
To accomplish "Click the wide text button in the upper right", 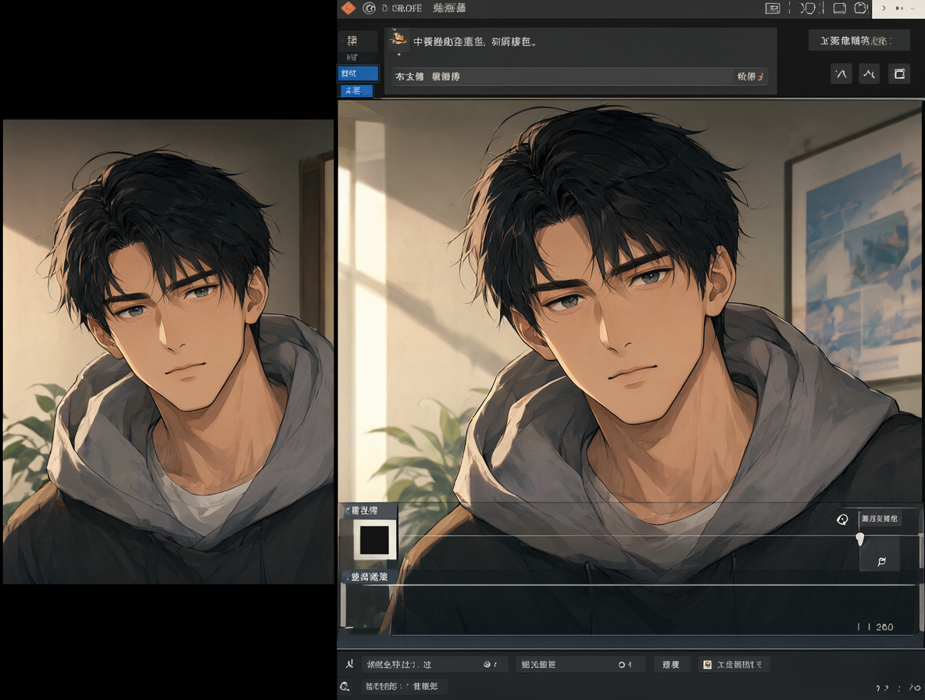I will pos(859,41).
